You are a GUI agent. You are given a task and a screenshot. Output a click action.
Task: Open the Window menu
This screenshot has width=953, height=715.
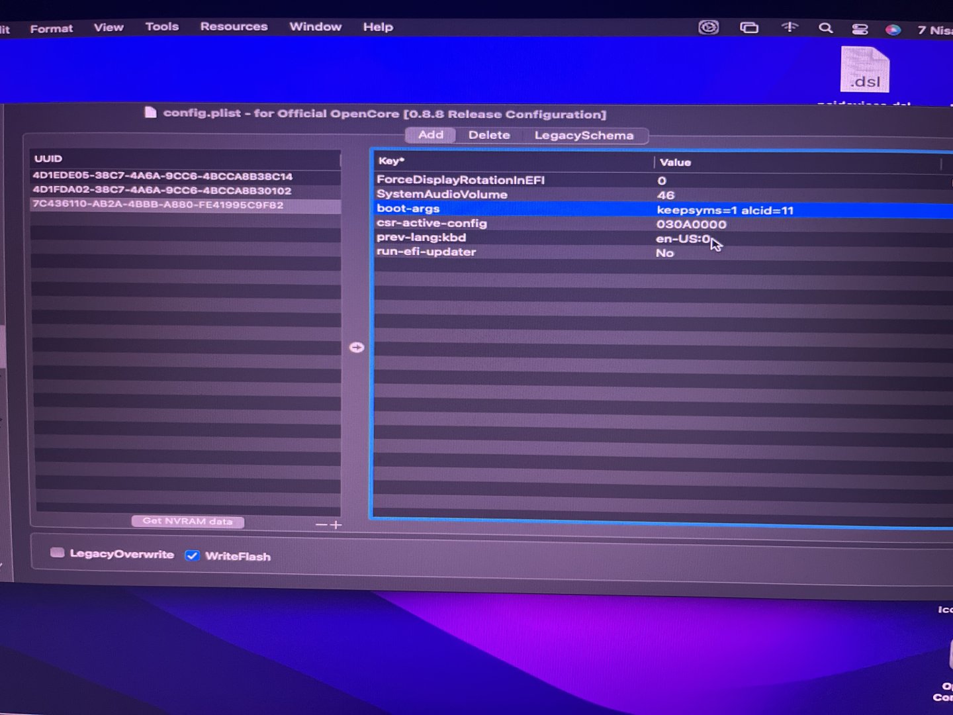(315, 26)
